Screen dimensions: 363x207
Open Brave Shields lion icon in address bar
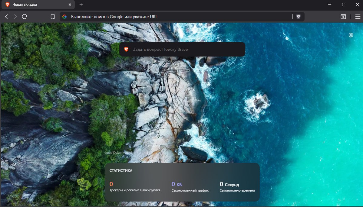click(299, 17)
